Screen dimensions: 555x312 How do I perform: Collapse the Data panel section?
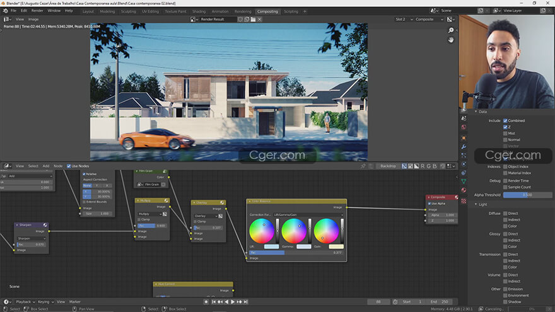click(476, 112)
